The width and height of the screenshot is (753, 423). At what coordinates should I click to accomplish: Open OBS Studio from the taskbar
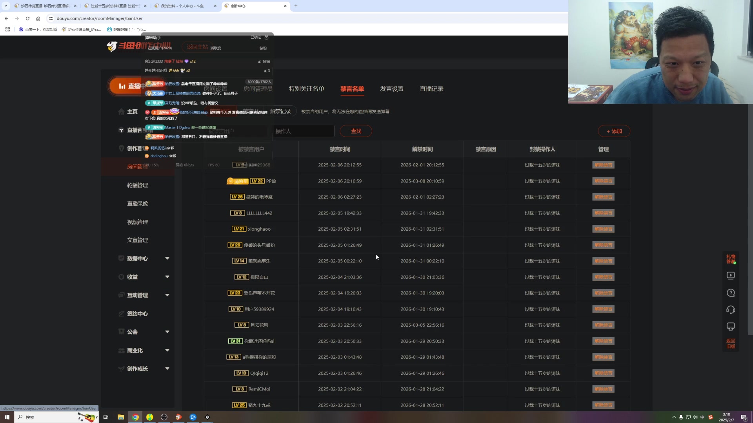[164, 417]
